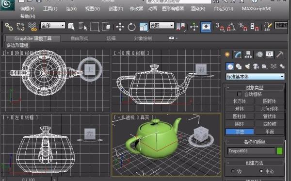
Task: Click the 圆柱体 button
Action: coord(240,116)
